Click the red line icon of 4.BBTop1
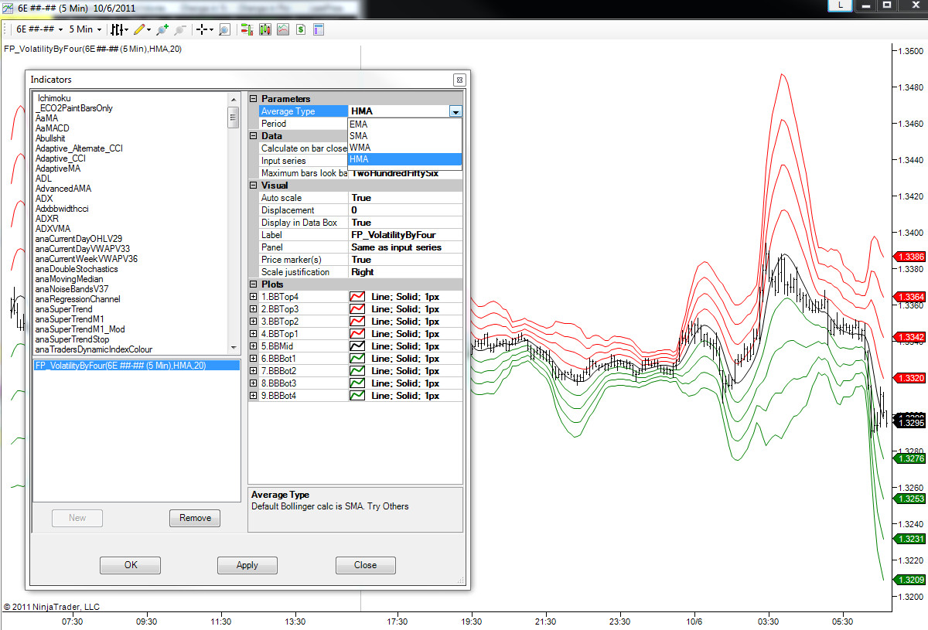The height and width of the screenshot is (630, 928). click(x=358, y=334)
